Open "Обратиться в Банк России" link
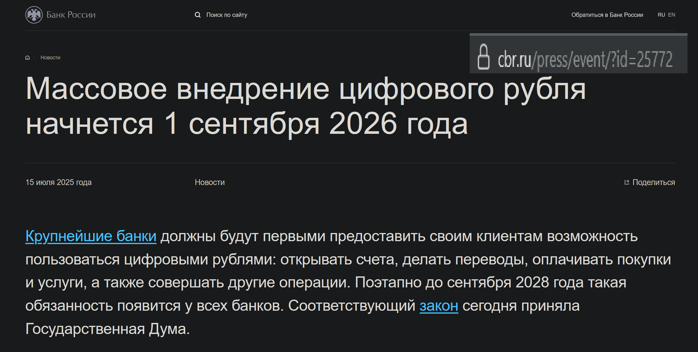Image resolution: width=698 pixels, height=352 pixels. tap(607, 15)
